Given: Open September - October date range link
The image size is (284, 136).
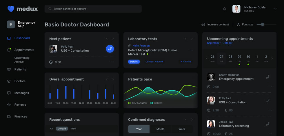Looking at the screenshot, I should pyautogui.click(x=220, y=43).
